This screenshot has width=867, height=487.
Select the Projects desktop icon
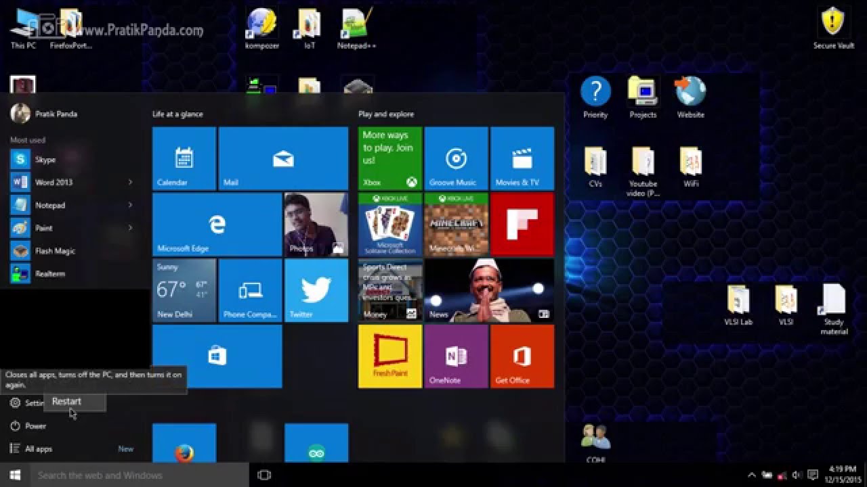click(643, 98)
